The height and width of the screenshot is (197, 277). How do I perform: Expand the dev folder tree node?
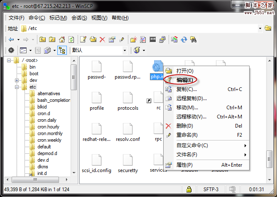17,81
